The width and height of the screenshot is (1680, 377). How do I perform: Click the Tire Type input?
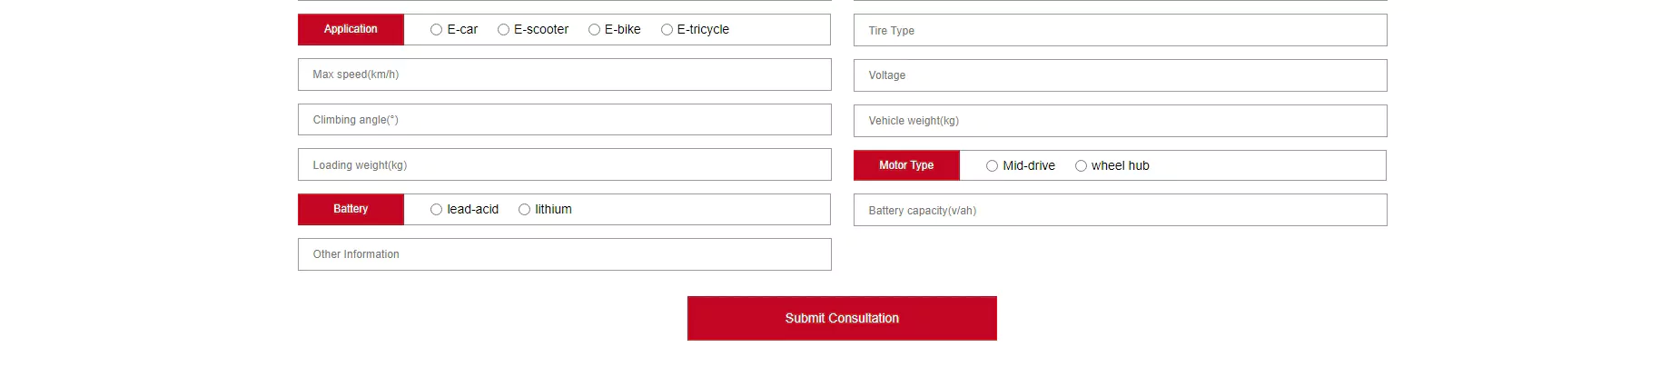(x=1120, y=30)
